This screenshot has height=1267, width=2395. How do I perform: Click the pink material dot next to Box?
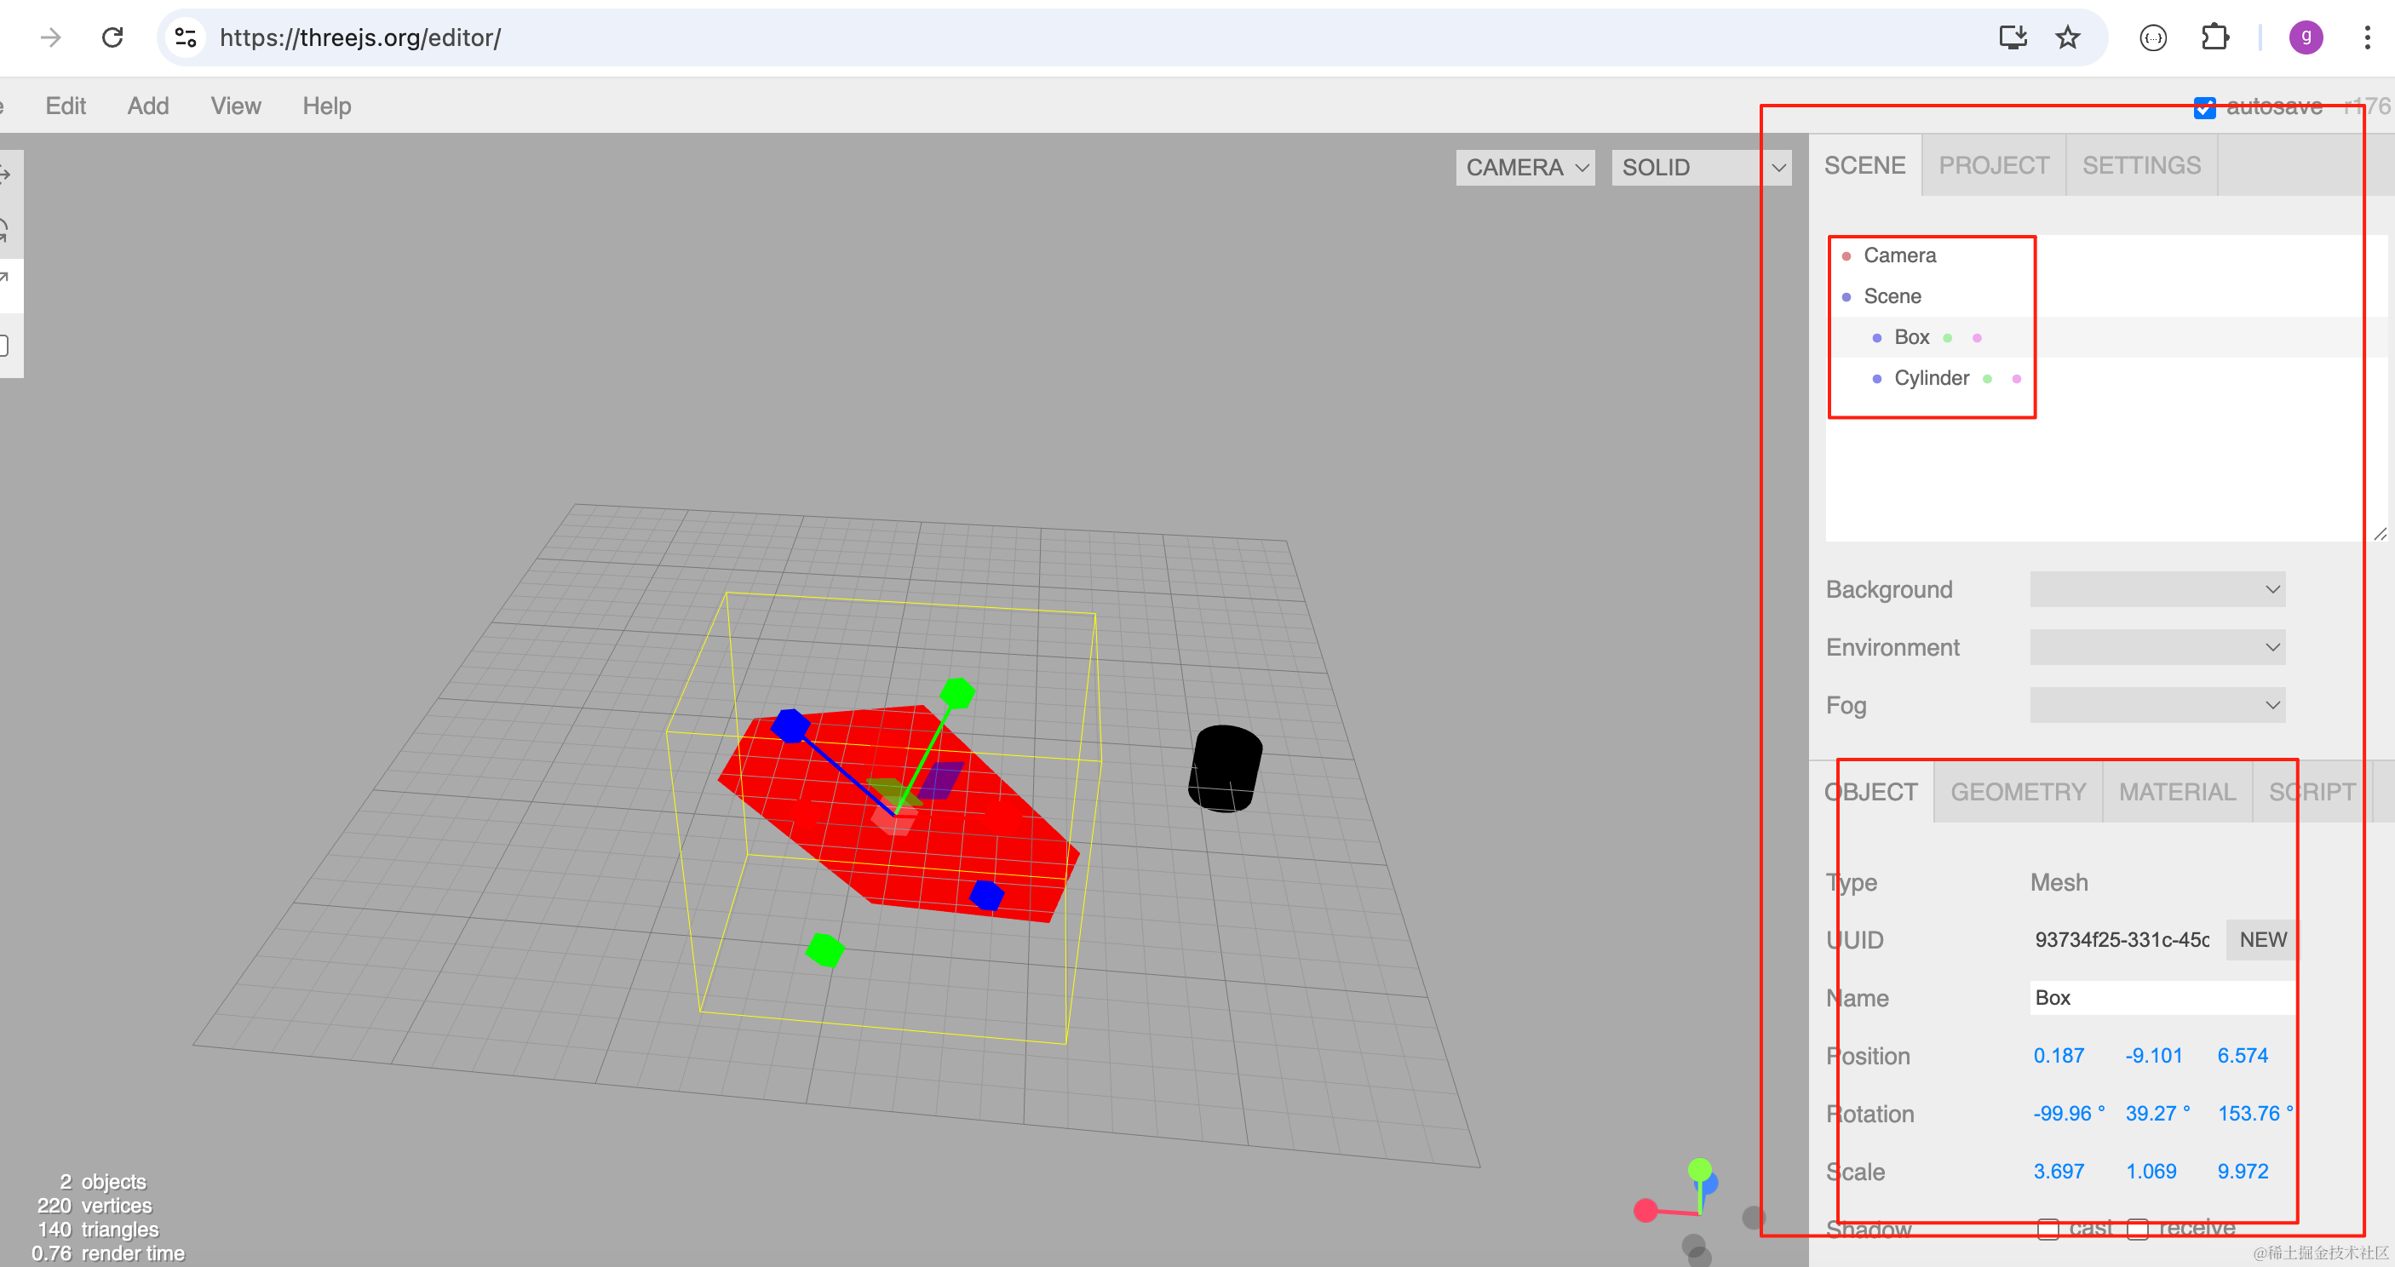click(x=1977, y=337)
